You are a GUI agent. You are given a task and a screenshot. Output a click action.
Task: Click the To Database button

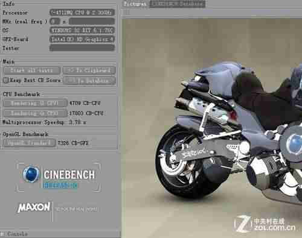coord(89,81)
